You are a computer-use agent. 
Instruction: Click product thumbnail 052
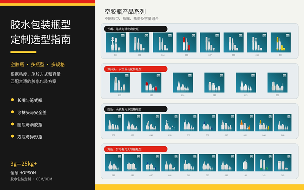point(132,123)
